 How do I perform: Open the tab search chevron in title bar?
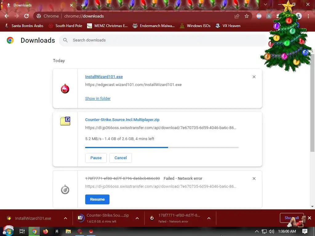[x=265, y=4]
